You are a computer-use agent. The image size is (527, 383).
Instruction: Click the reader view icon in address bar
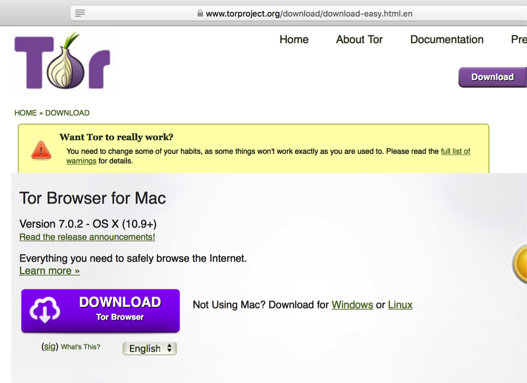point(80,13)
